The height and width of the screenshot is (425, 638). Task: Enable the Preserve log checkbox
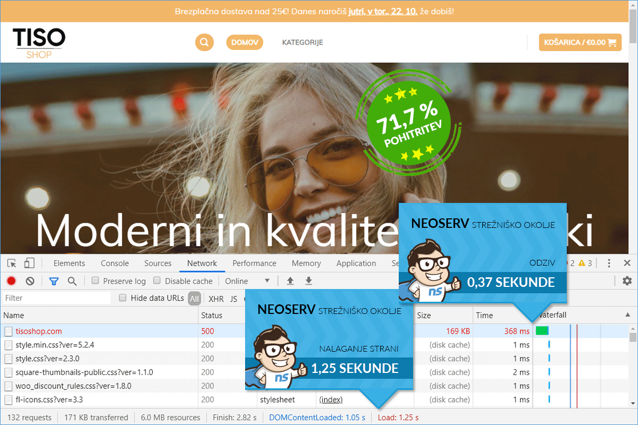[x=95, y=280]
